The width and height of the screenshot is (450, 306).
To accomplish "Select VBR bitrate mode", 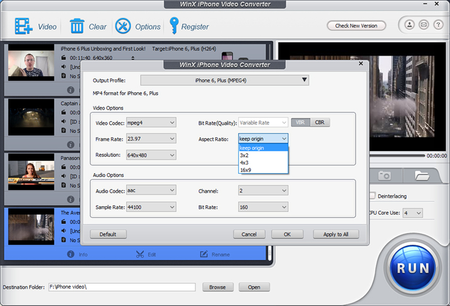I will [300, 123].
